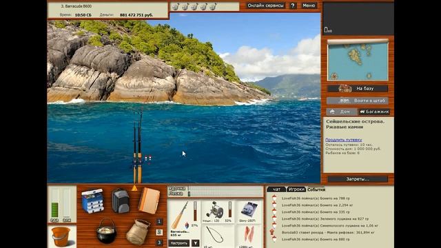The width and height of the screenshot is (441, 248).
Task: Select the reel equipment slot
Action: click(x=214, y=210)
